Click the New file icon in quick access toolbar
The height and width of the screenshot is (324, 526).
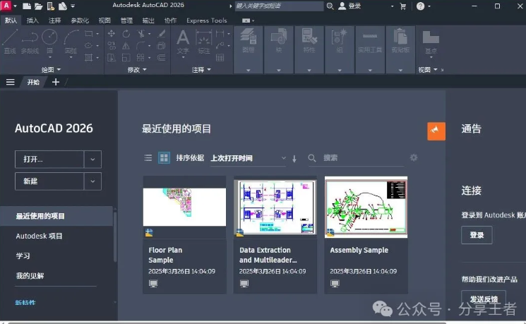(x=27, y=6)
